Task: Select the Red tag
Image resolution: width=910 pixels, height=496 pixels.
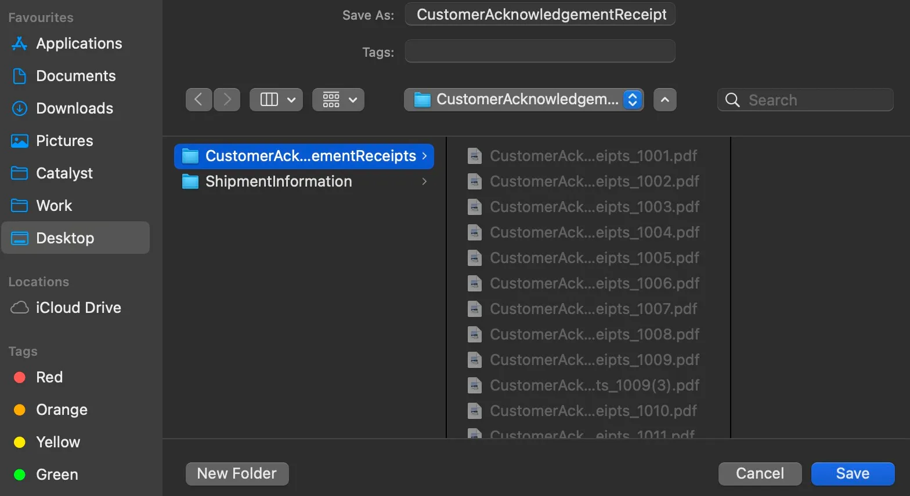Action: pos(75,377)
